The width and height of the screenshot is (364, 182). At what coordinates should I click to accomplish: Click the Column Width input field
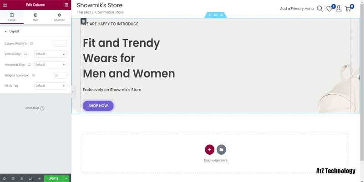pyautogui.click(x=60, y=44)
